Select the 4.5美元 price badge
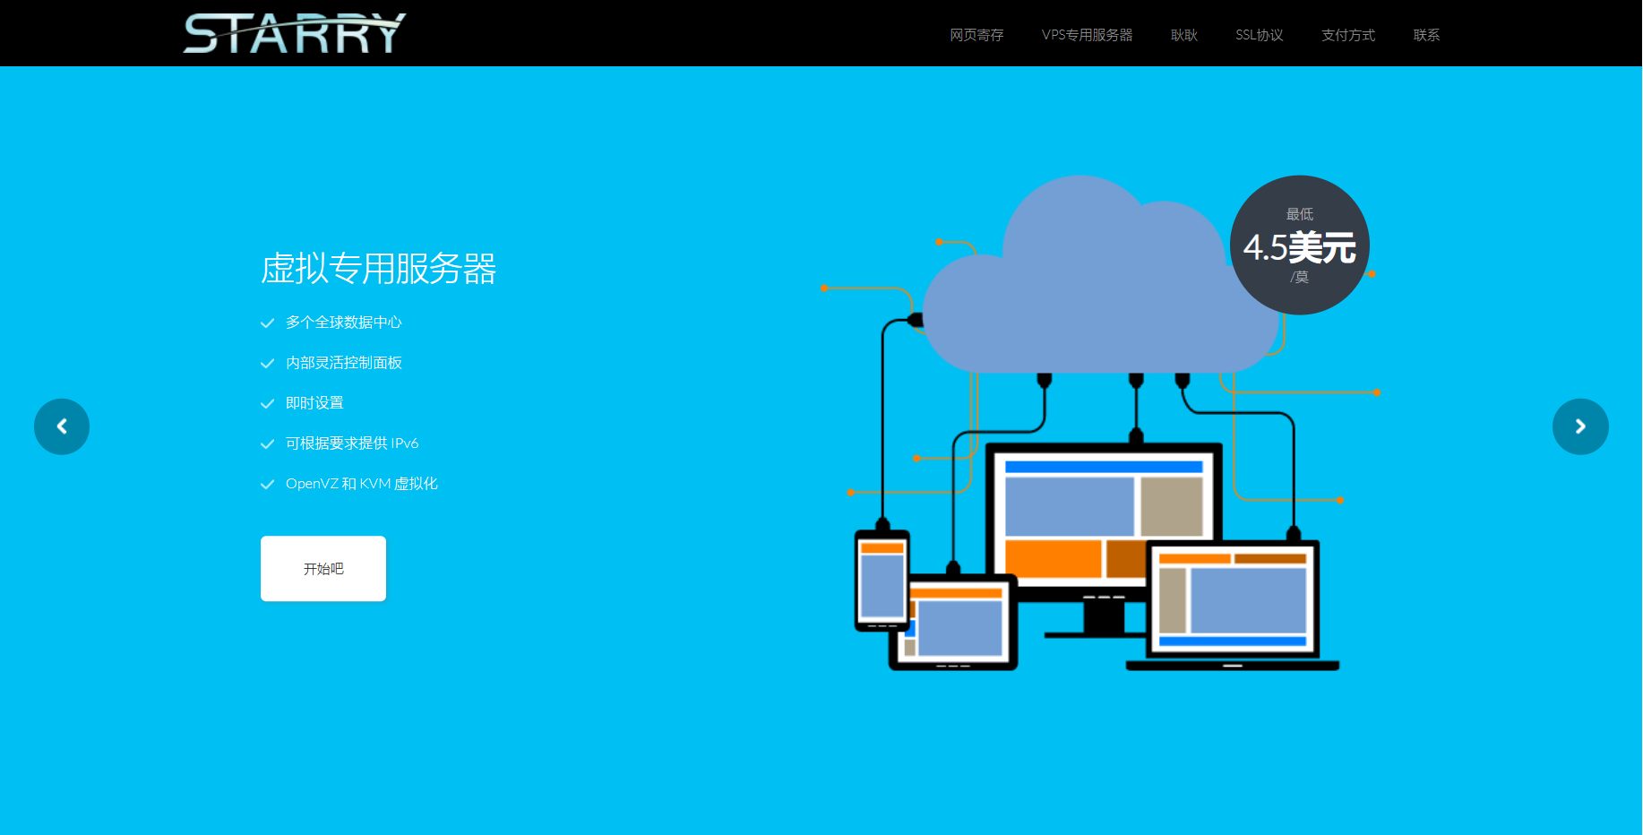1643x835 pixels. click(1299, 245)
